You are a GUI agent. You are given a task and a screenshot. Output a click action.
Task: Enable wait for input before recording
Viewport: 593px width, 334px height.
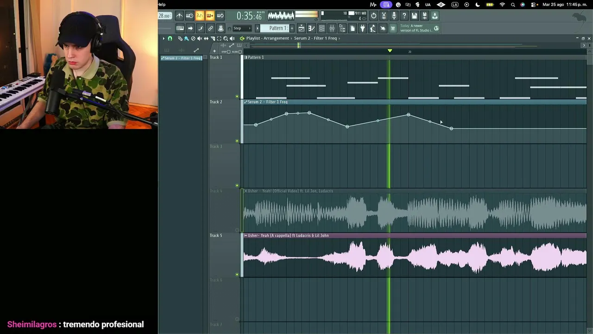(x=189, y=16)
